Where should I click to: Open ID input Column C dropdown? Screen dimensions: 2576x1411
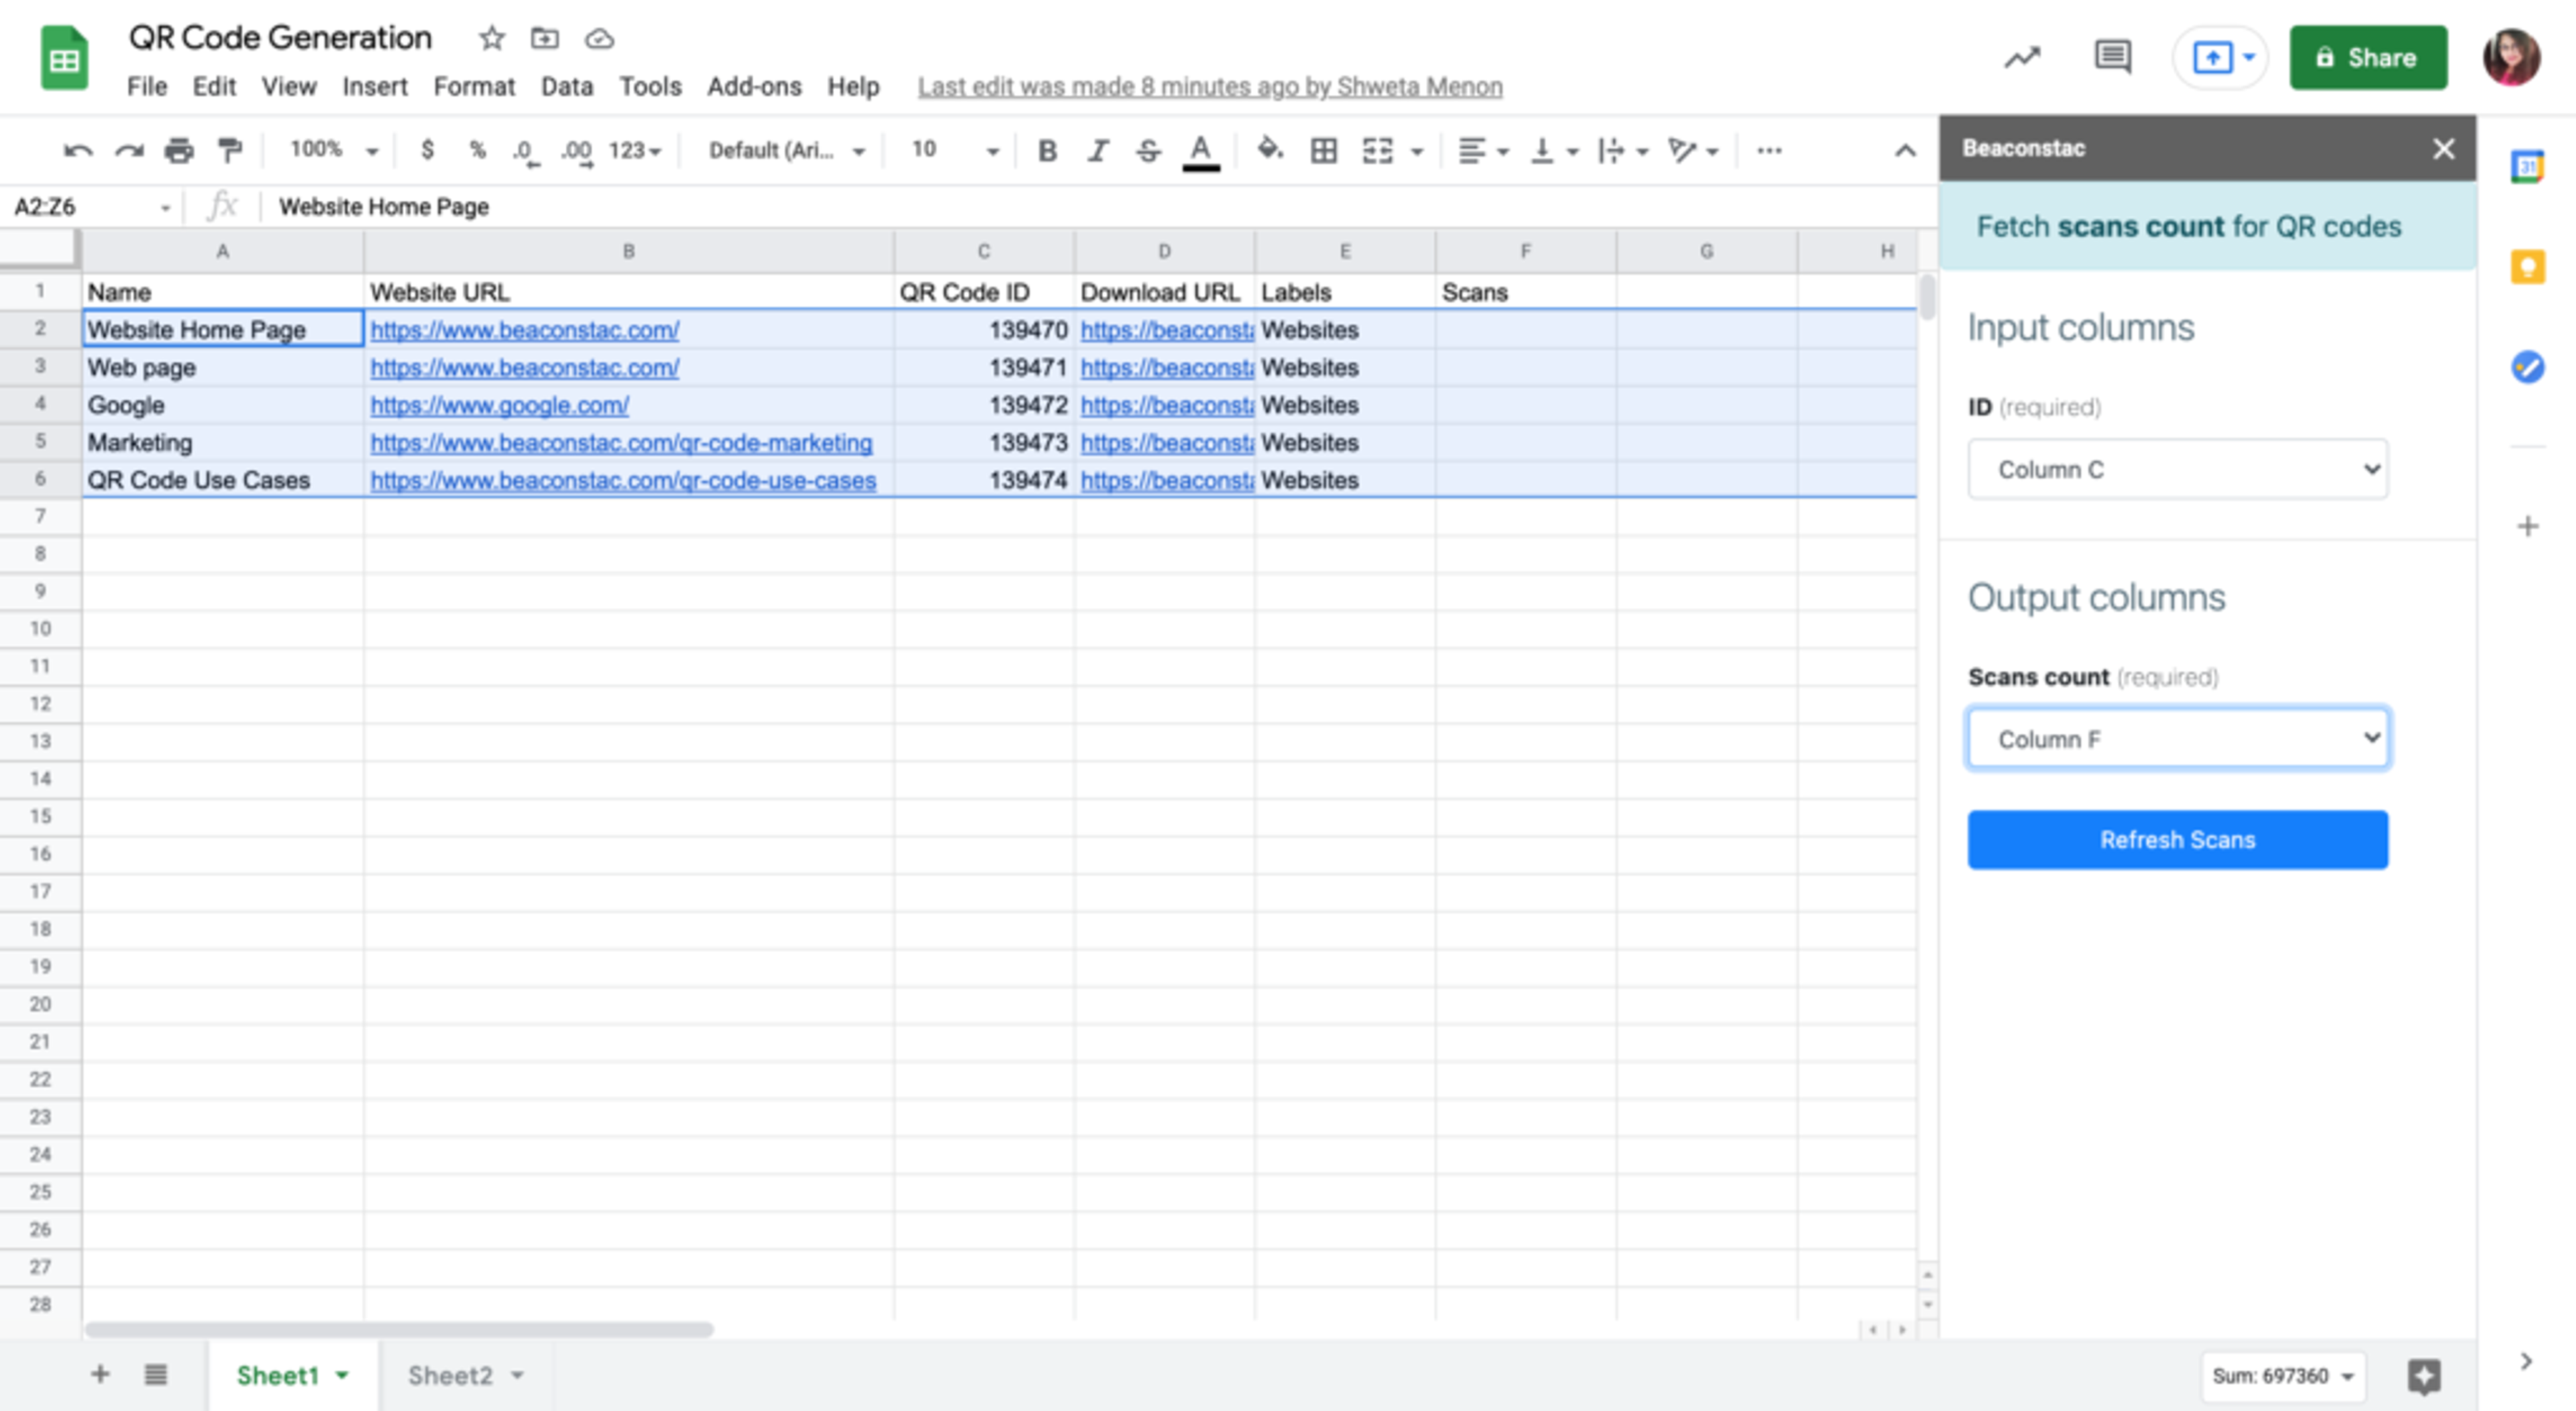(x=2177, y=469)
